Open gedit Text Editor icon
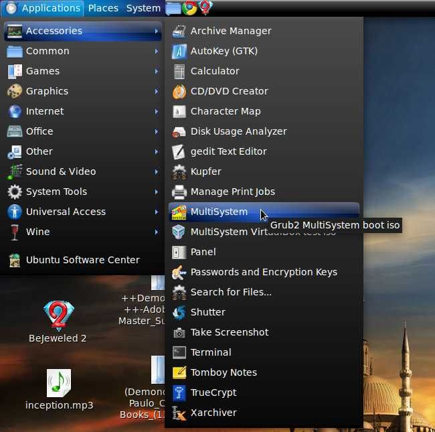 [x=179, y=151]
